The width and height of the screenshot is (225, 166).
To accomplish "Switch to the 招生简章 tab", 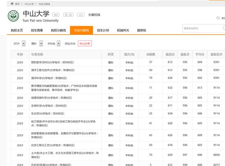I will pos(37,30).
